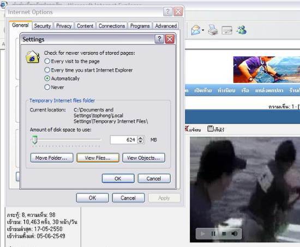This screenshot has width=300, height=247.
Task: Increase disk space with spinner up arrow
Action: [x=141, y=138]
